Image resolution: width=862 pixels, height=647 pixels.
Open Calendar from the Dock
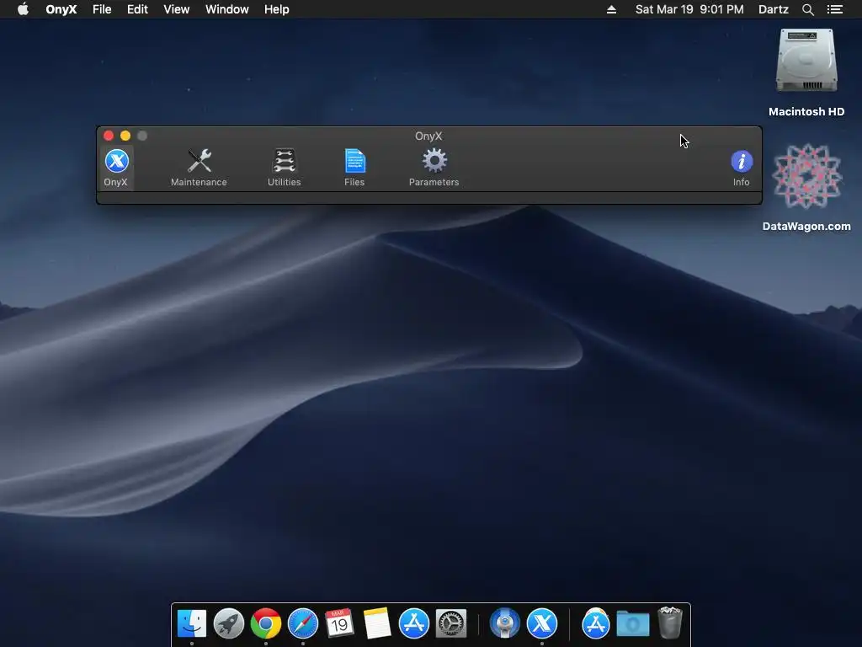point(339,623)
